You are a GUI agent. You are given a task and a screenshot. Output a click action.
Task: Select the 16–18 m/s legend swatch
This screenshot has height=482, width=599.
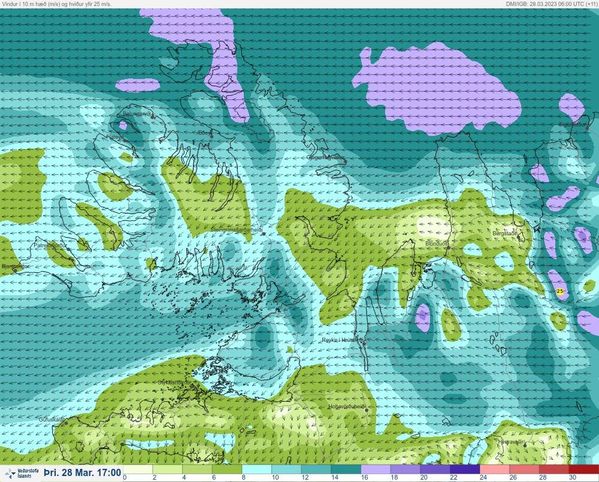point(376,469)
